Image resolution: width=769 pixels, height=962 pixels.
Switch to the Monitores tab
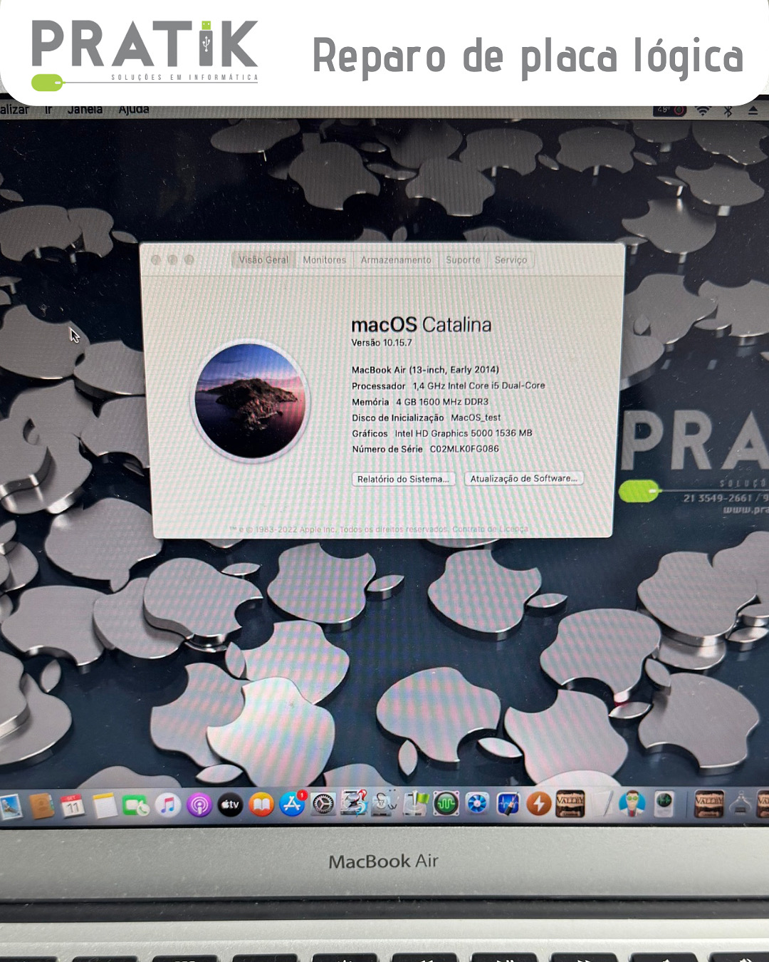click(324, 260)
